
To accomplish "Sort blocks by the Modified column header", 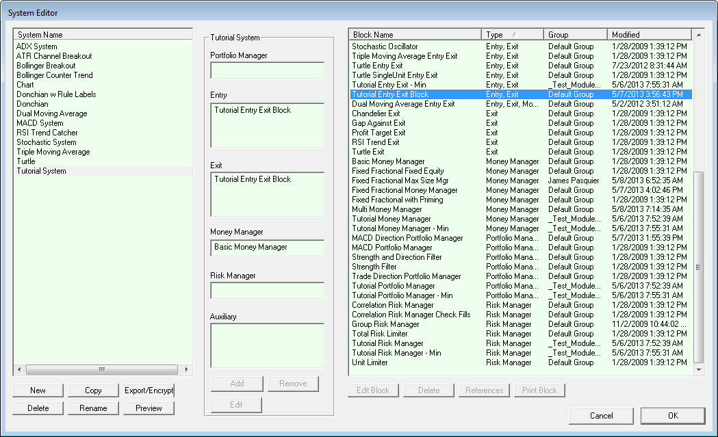I will pyautogui.click(x=649, y=35).
